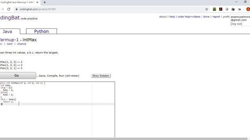
Task: Open the help link
Action: click(x=172, y=17)
